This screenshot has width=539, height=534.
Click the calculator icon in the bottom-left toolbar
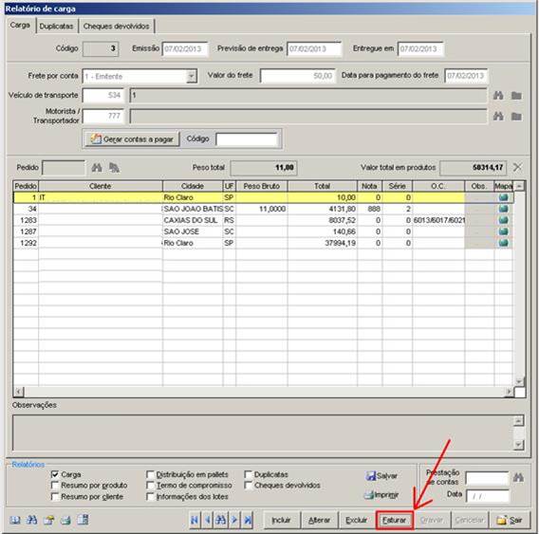point(83,520)
